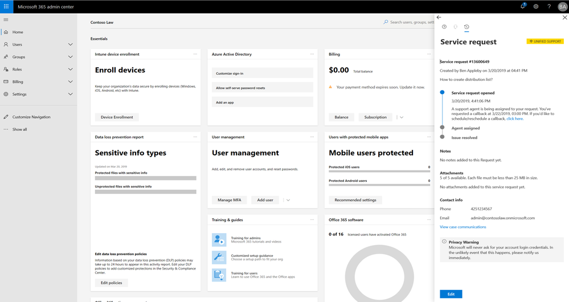Click the Protected files with sensitive info bar
The height and width of the screenshot is (302, 569).
point(145,178)
